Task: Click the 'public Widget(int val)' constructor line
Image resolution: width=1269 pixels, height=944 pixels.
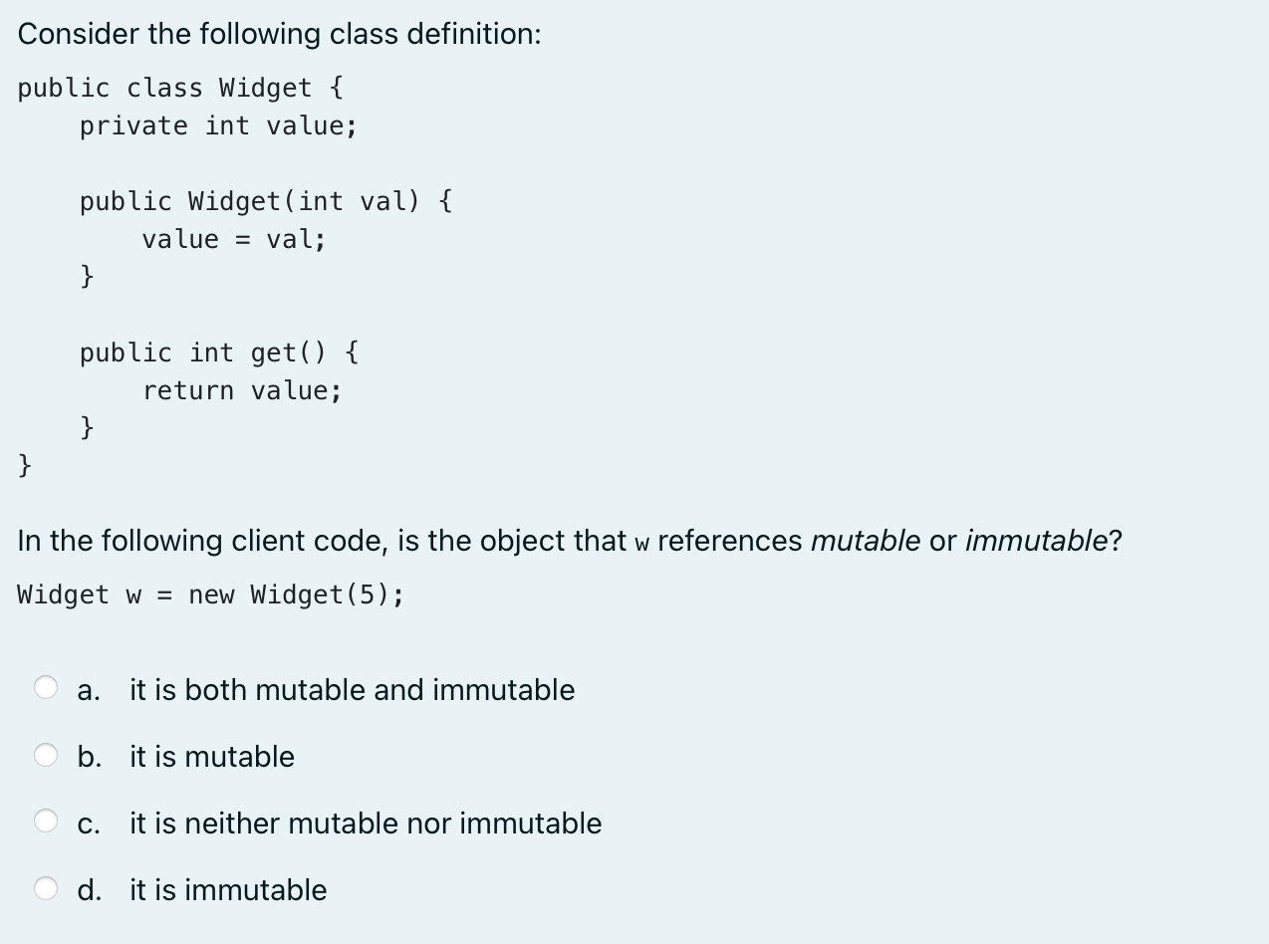Action: point(266,201)
